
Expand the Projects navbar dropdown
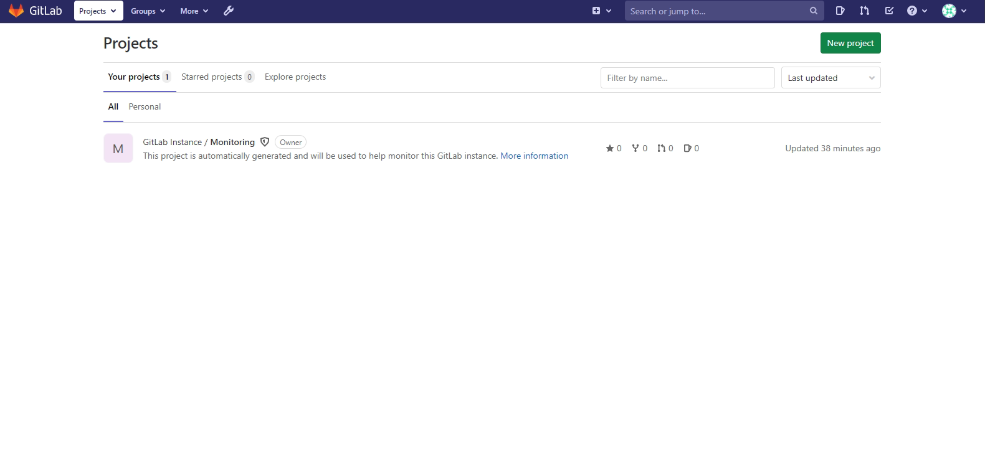pos(98,11)
